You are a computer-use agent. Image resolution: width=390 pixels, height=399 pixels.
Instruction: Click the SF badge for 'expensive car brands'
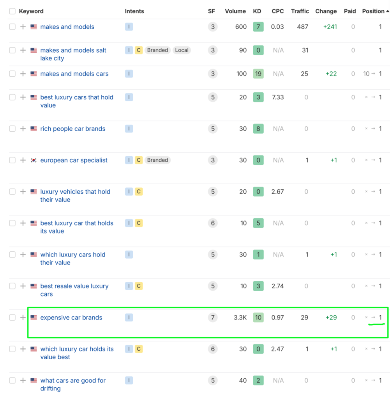(x=212, y=318)
